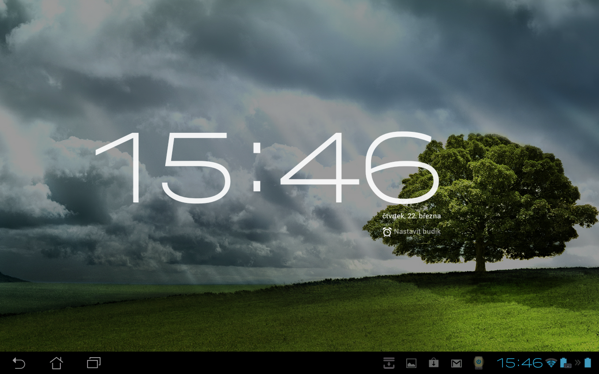The image size is (599, 374).
Task: Tap the Home navigation icon
Action: pos(56,363)
